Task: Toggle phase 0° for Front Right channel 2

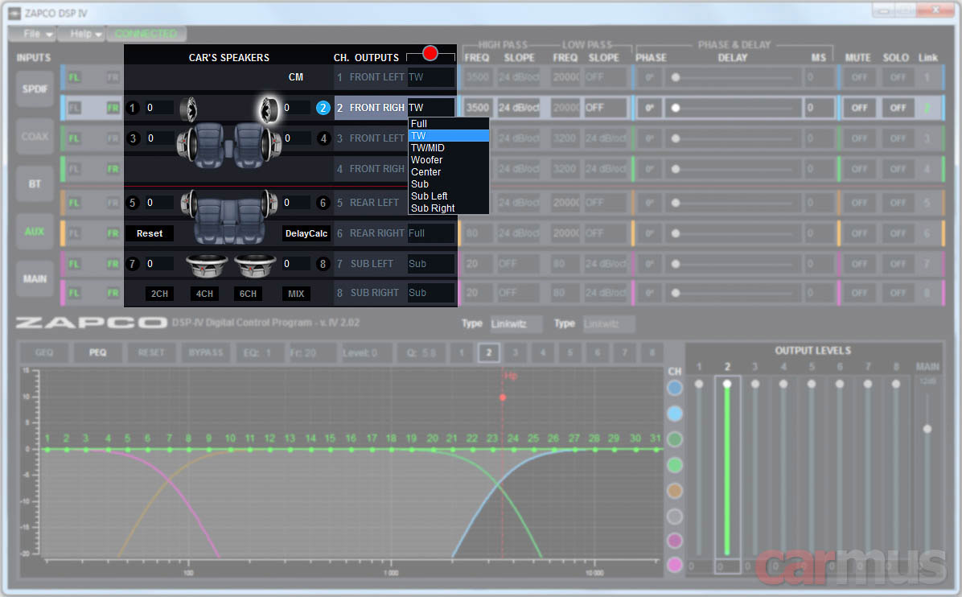Action: 649,108
